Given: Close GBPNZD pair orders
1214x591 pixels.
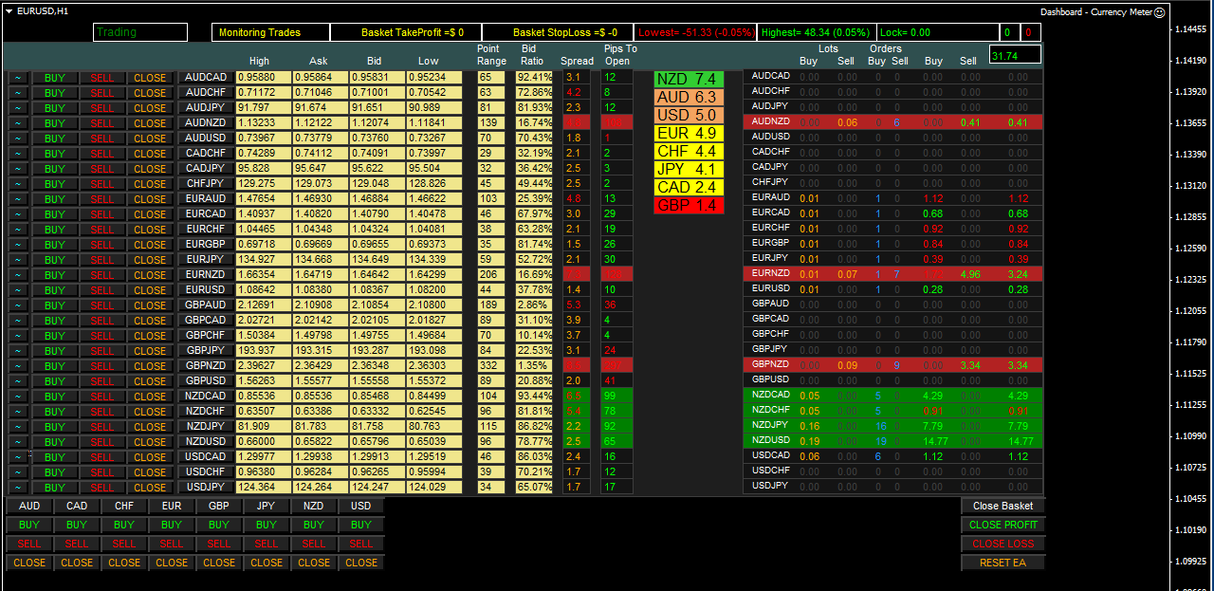Looking at the screenshot, I should (x=150, y=366).
